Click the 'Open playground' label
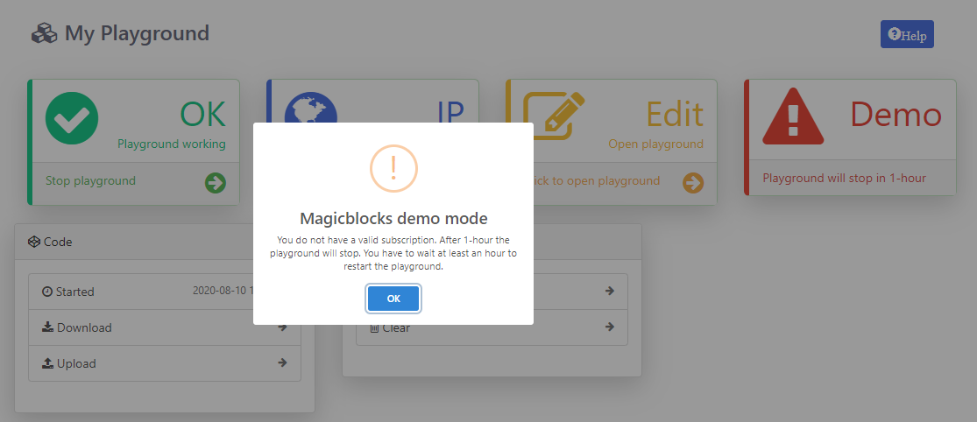The width and height of the screenshot is (977, 422). [x=655, y=144]
